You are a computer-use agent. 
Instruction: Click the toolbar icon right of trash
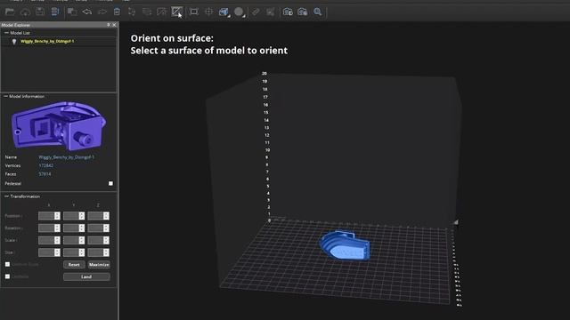132,12
